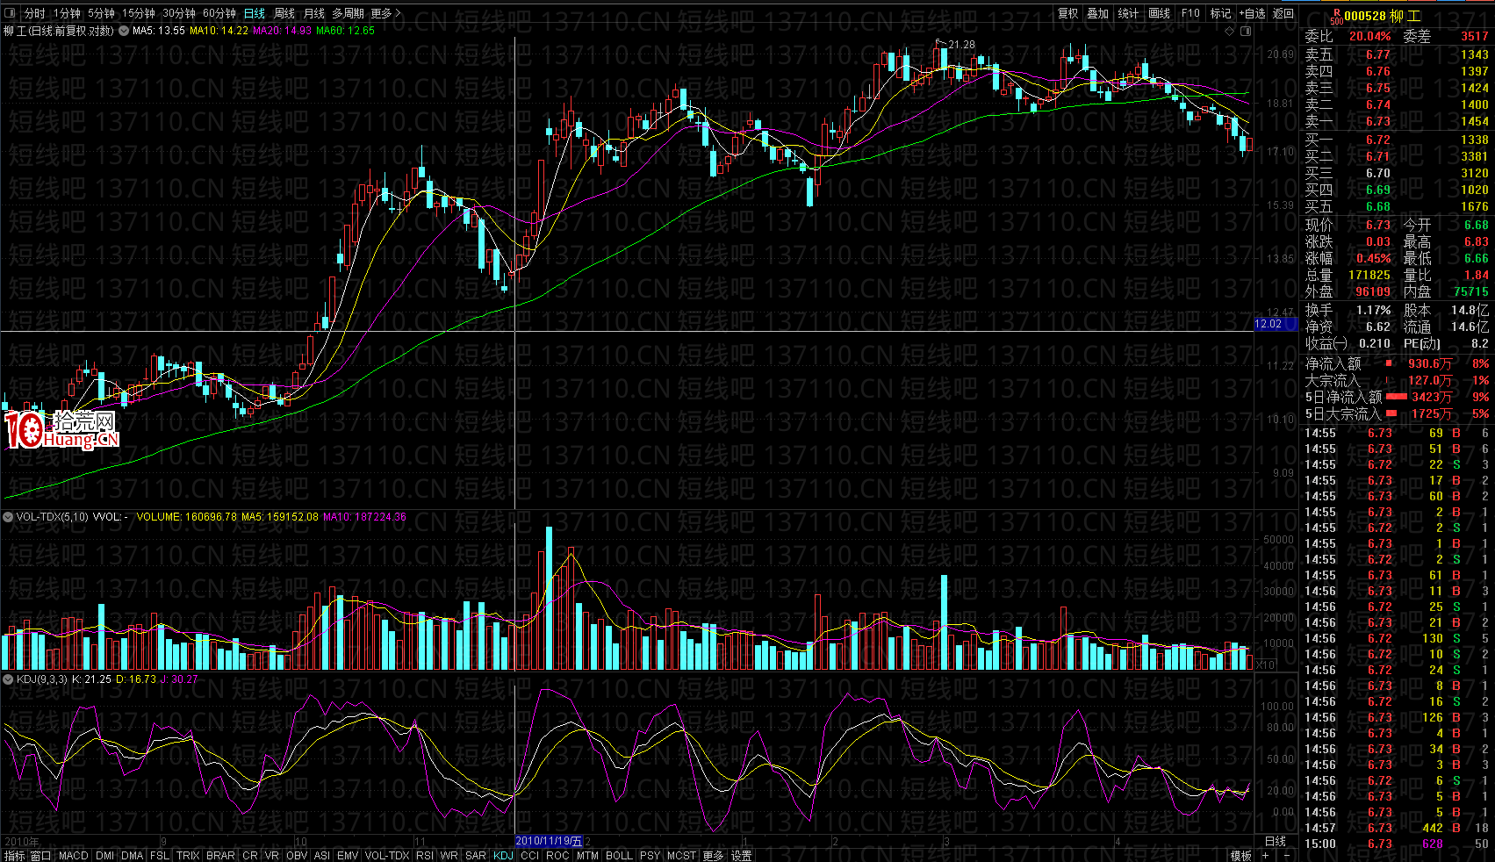The width and height of the screenshot is (1495, 862).
Task: Select the SAR indicator tab
Action: (476, 855)
